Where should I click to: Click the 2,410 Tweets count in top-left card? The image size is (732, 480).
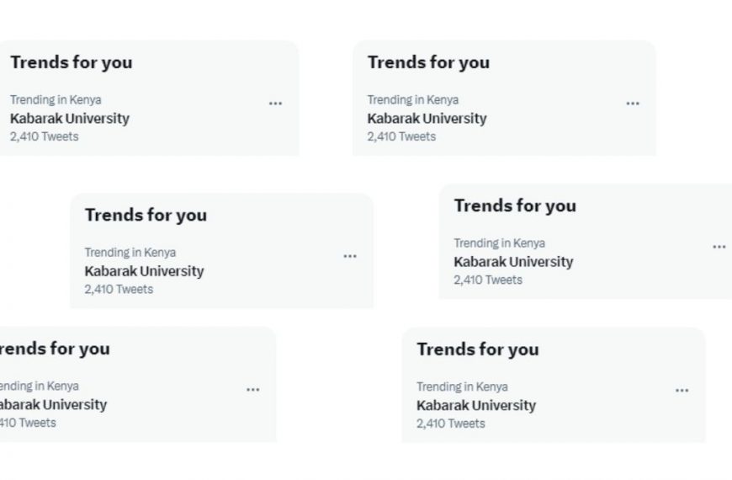coord(44,136)
